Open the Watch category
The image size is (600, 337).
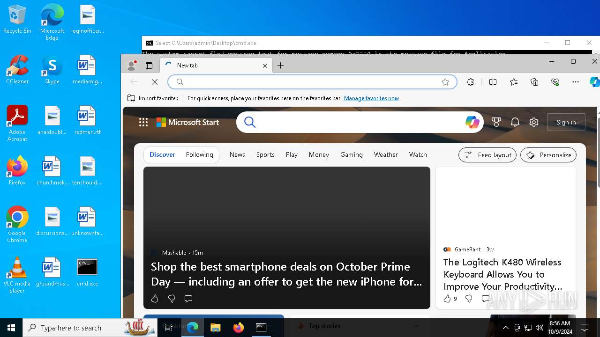click(418, 154)
